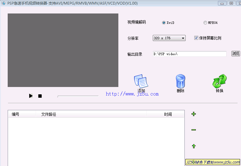Click the 文件路径 column header
Screen dimensions: 241x166
click(91, 114)
